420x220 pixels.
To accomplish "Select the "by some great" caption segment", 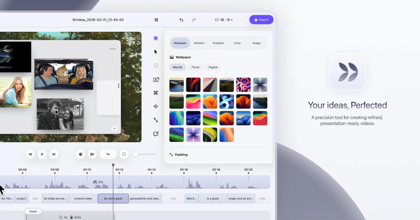I will 113,199.
